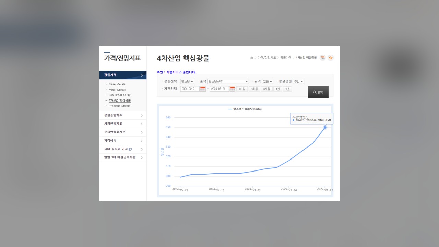This screenshot has width=439, height=247.
Task: Set period to 1개월
Action: (242, 89)
